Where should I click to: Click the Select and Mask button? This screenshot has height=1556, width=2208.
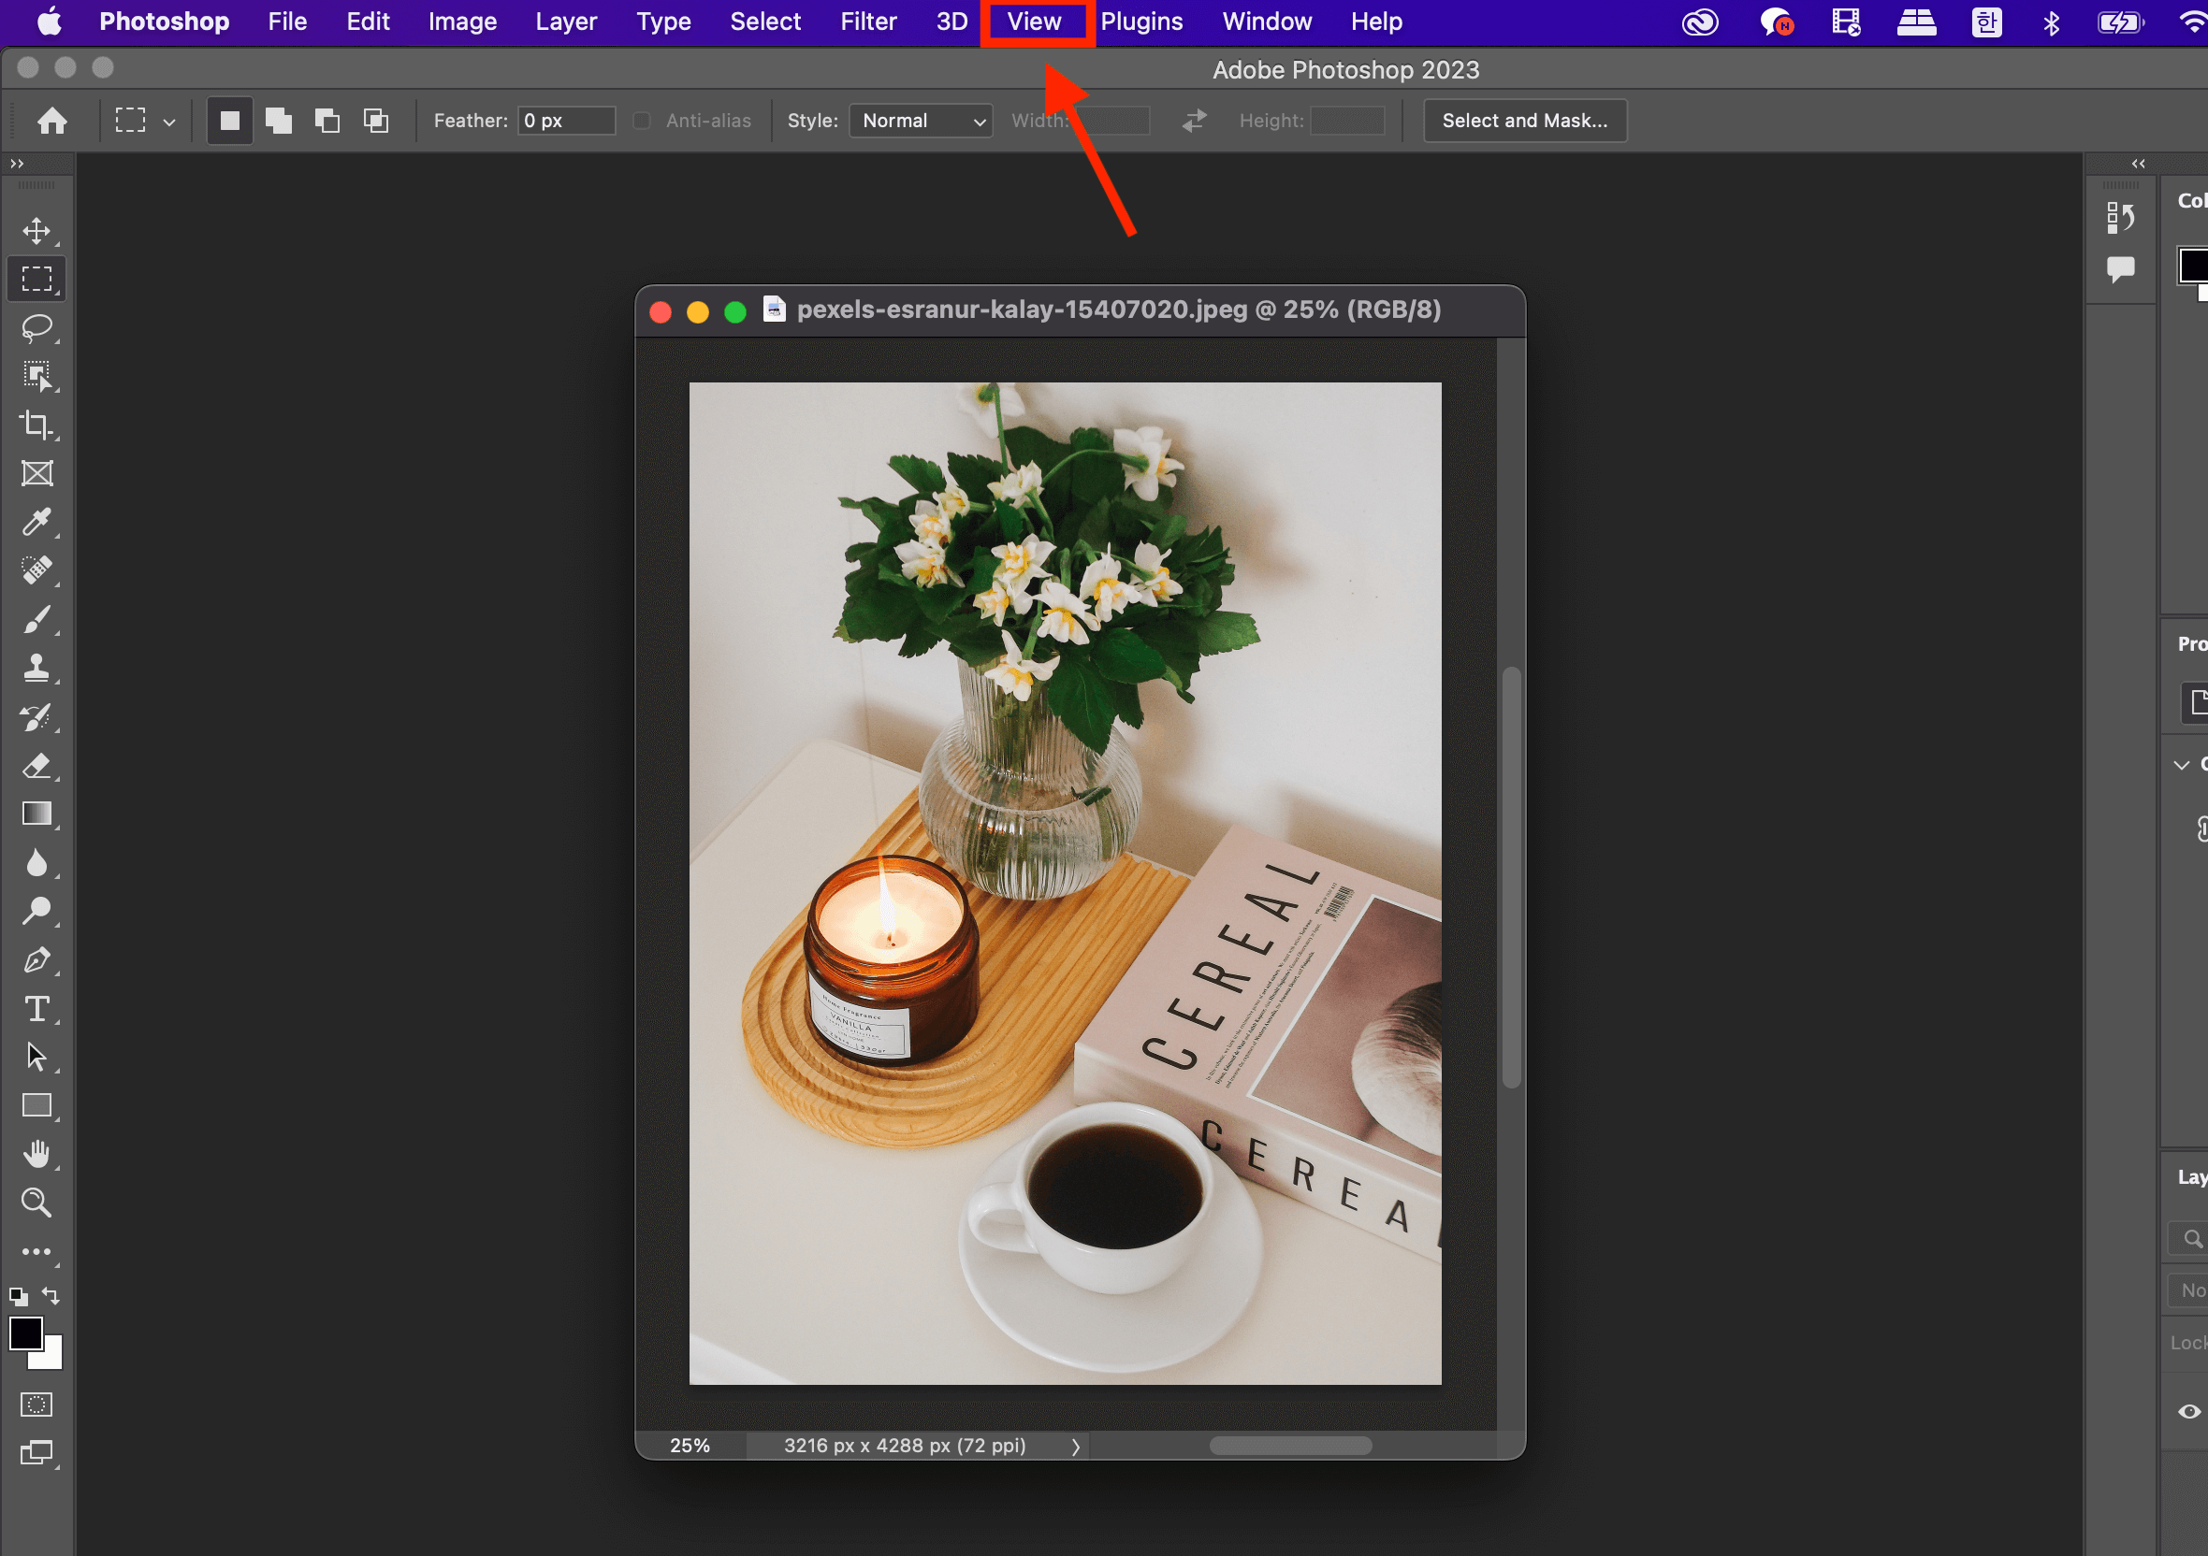click(x=1523, y=120)
